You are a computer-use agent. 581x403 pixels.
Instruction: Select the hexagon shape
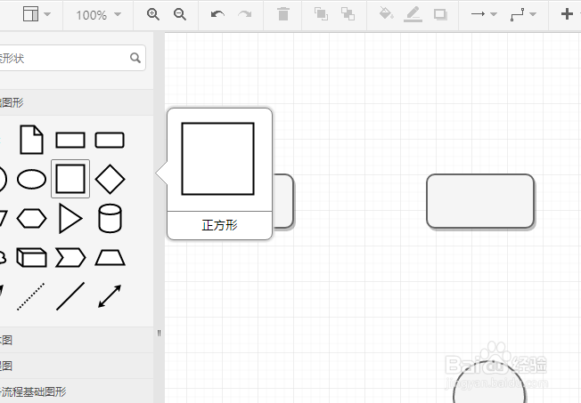31,218
